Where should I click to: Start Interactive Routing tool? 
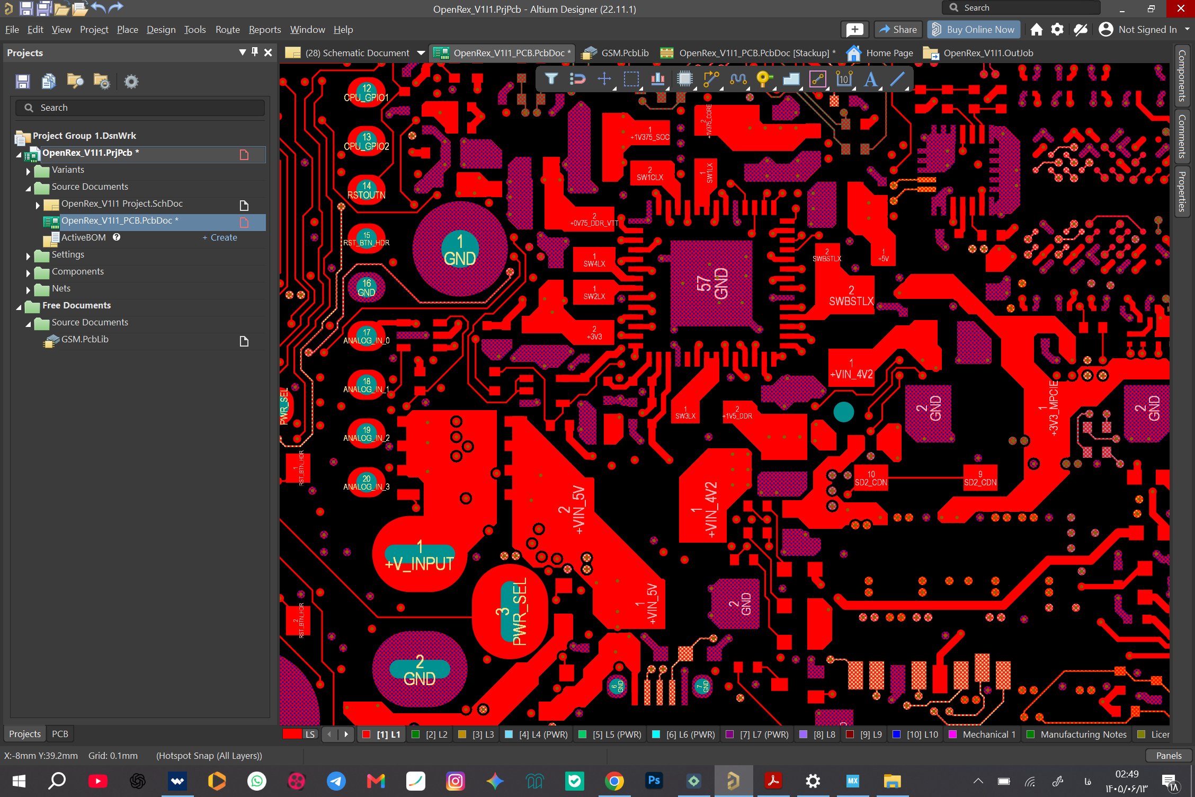pos(711,79)
